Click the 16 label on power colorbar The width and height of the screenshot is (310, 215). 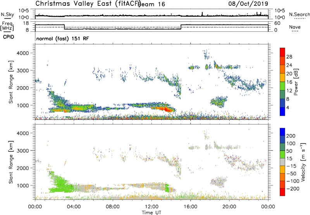click(x=289, y=82)
